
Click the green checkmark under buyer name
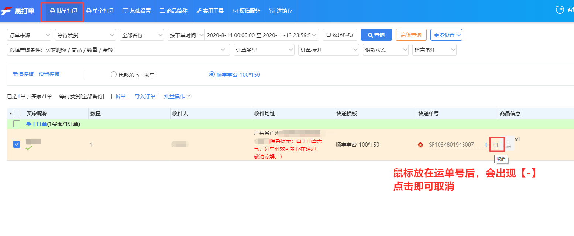pos(29,148)
